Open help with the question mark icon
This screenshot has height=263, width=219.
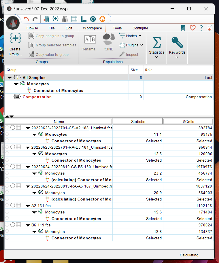201,28
